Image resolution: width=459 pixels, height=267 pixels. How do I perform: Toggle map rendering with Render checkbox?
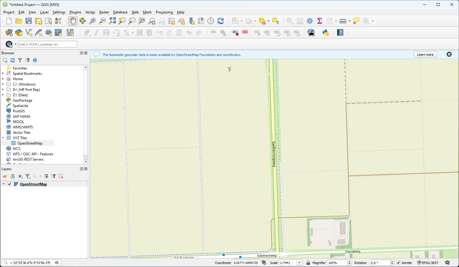399,263
